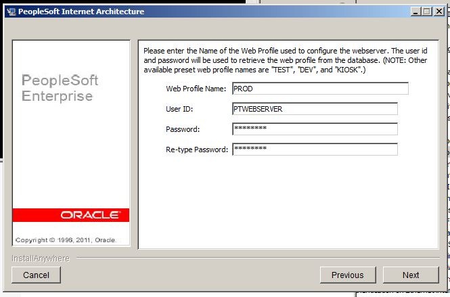Click the Re-type Password field
Viewport: 450px width, 297px height.
(314, 150)
